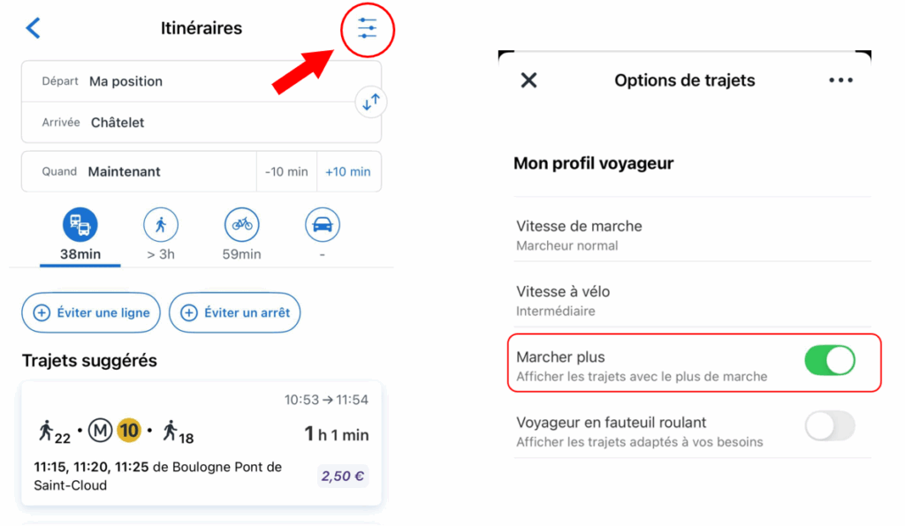Image resolution: width=905 pixels, height=526 pixels.
Task: Tap the -10 min button
Action: click(x=286, y=172)
